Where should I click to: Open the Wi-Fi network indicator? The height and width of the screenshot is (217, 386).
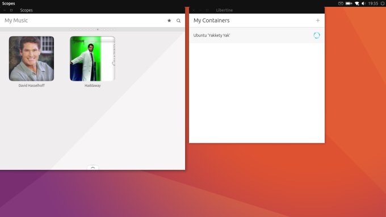357,3
